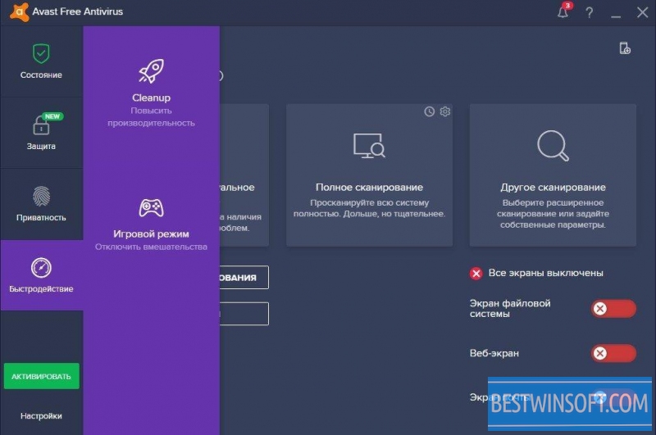Click the outlined box below the ОВАНИЯ button
This screenshot has width=656, height=435.
pos(244,314)
